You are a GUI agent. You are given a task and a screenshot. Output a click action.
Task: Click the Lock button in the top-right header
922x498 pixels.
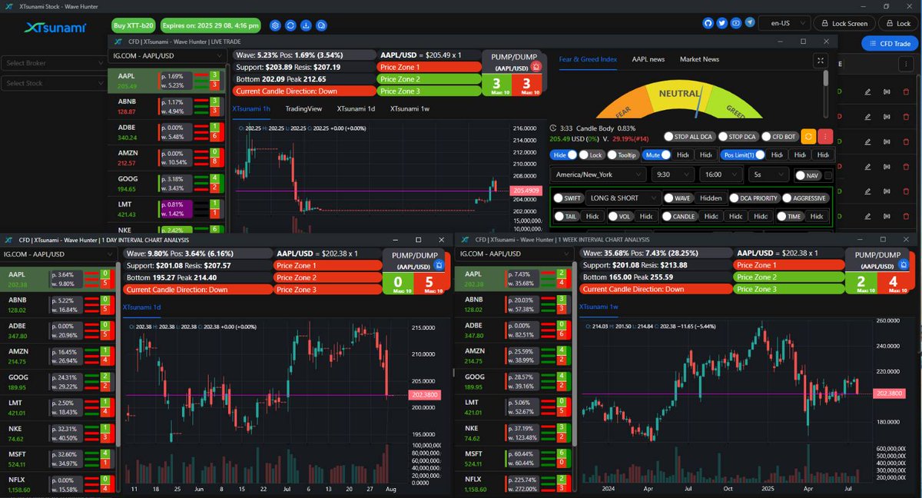[x=897, y=23]
